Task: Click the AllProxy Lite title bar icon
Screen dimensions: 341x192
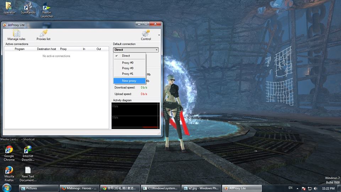Action: tap(5, 25)
